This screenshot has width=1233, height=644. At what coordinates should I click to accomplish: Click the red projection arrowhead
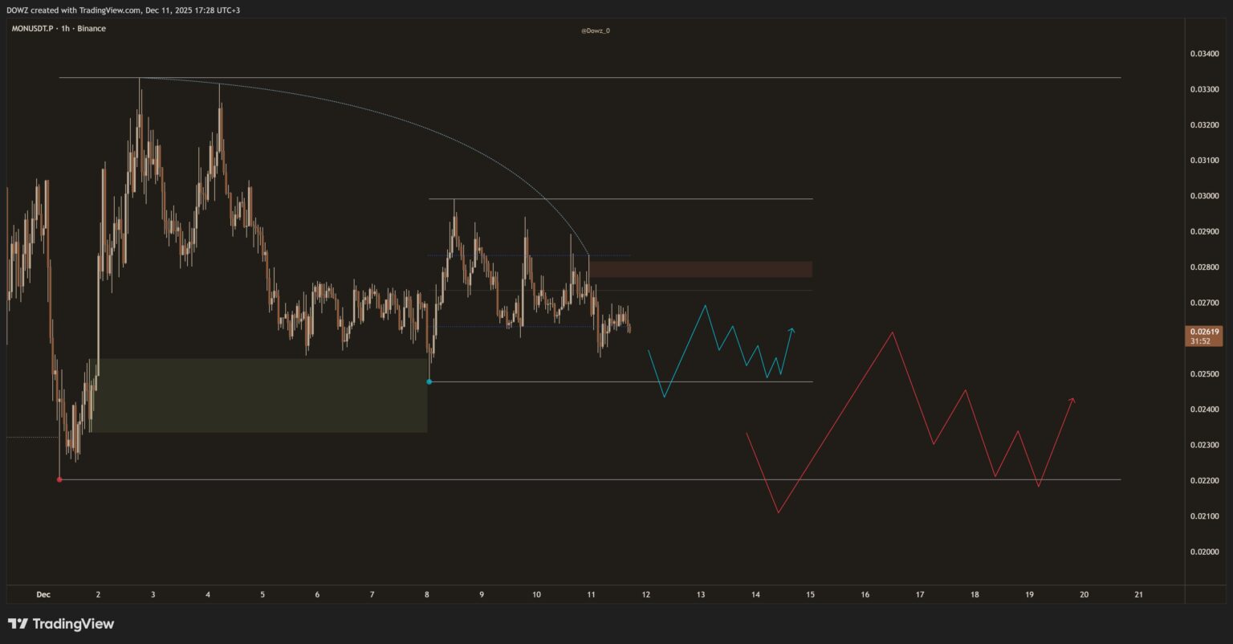[1072, 399]
